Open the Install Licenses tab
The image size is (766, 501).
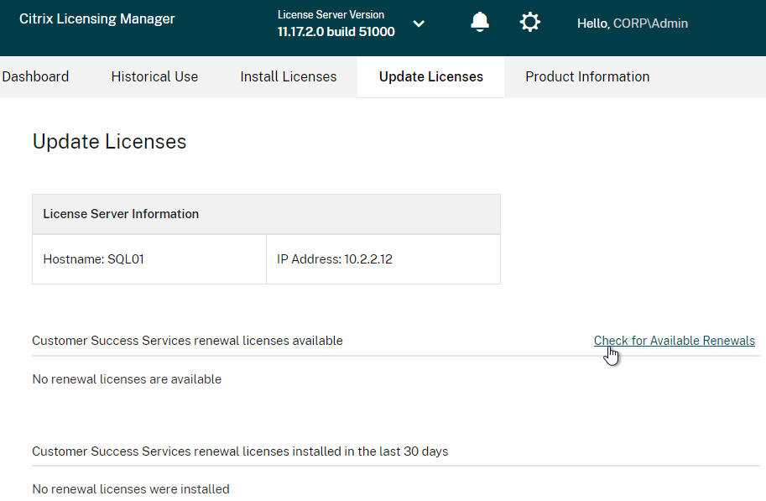[x=289, y=76]
